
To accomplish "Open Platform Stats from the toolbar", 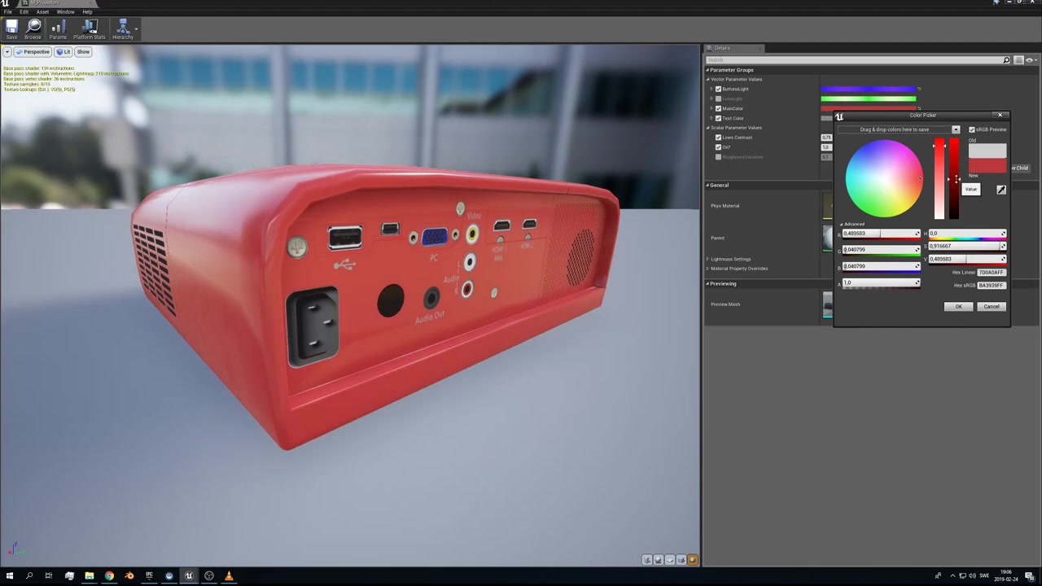I will [89, 27].
